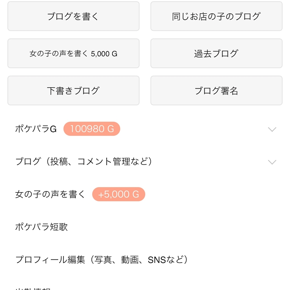This screenshot has height=290, width=290.
Task: Tap the ブログを書く button
Action: (73, 16)
